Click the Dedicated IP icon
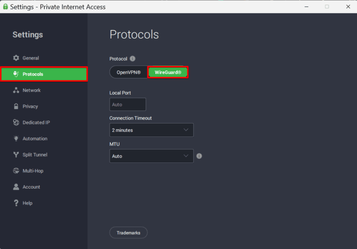 point(16,123)
